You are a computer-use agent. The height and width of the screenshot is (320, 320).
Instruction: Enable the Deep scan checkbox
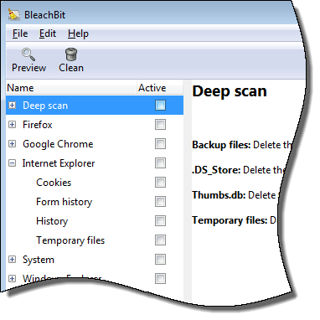(x=160, y=106)
